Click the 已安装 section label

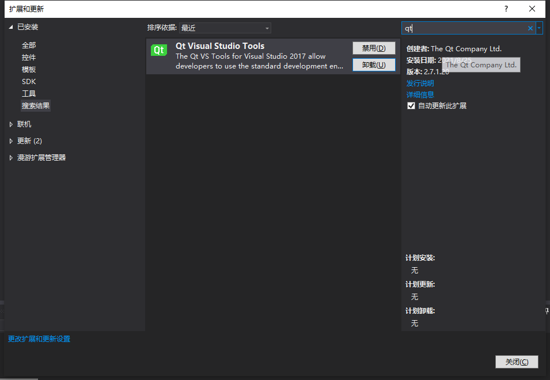(28, 27)
